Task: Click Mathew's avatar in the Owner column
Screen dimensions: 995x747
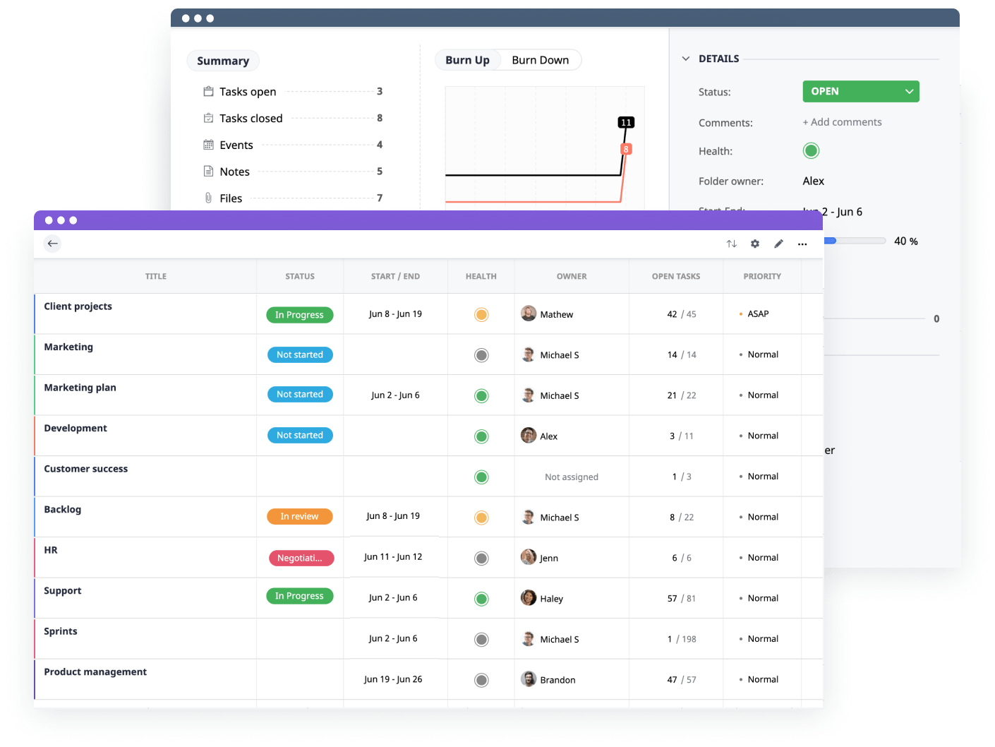Action: click(x=529, y=313)
